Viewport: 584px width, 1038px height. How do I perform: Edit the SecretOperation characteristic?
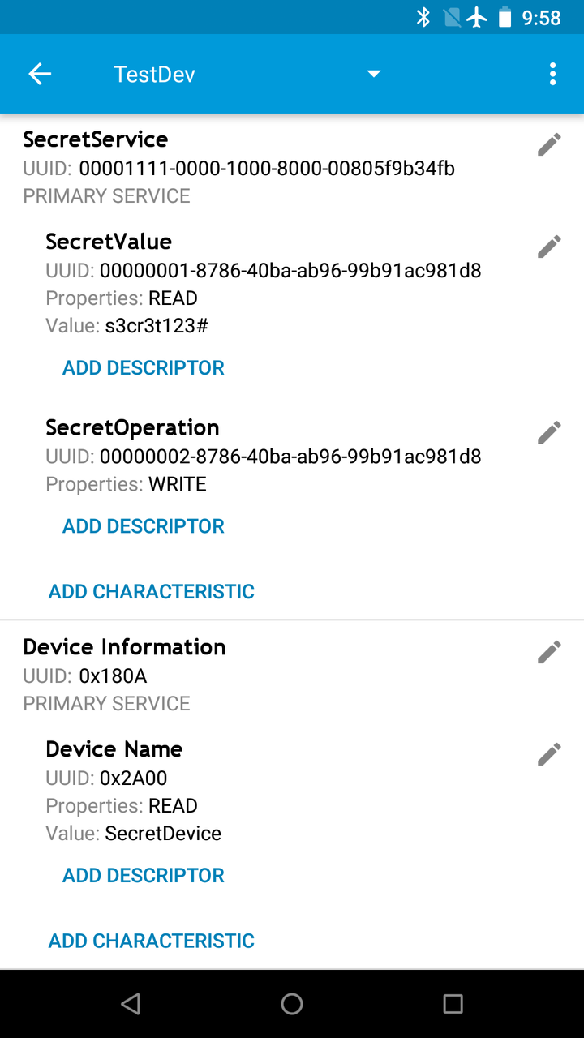tap(549, 433)
